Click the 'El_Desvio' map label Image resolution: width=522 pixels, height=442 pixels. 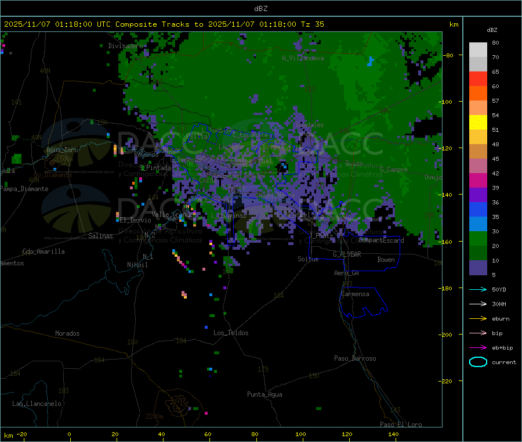(x=136, y=220)
